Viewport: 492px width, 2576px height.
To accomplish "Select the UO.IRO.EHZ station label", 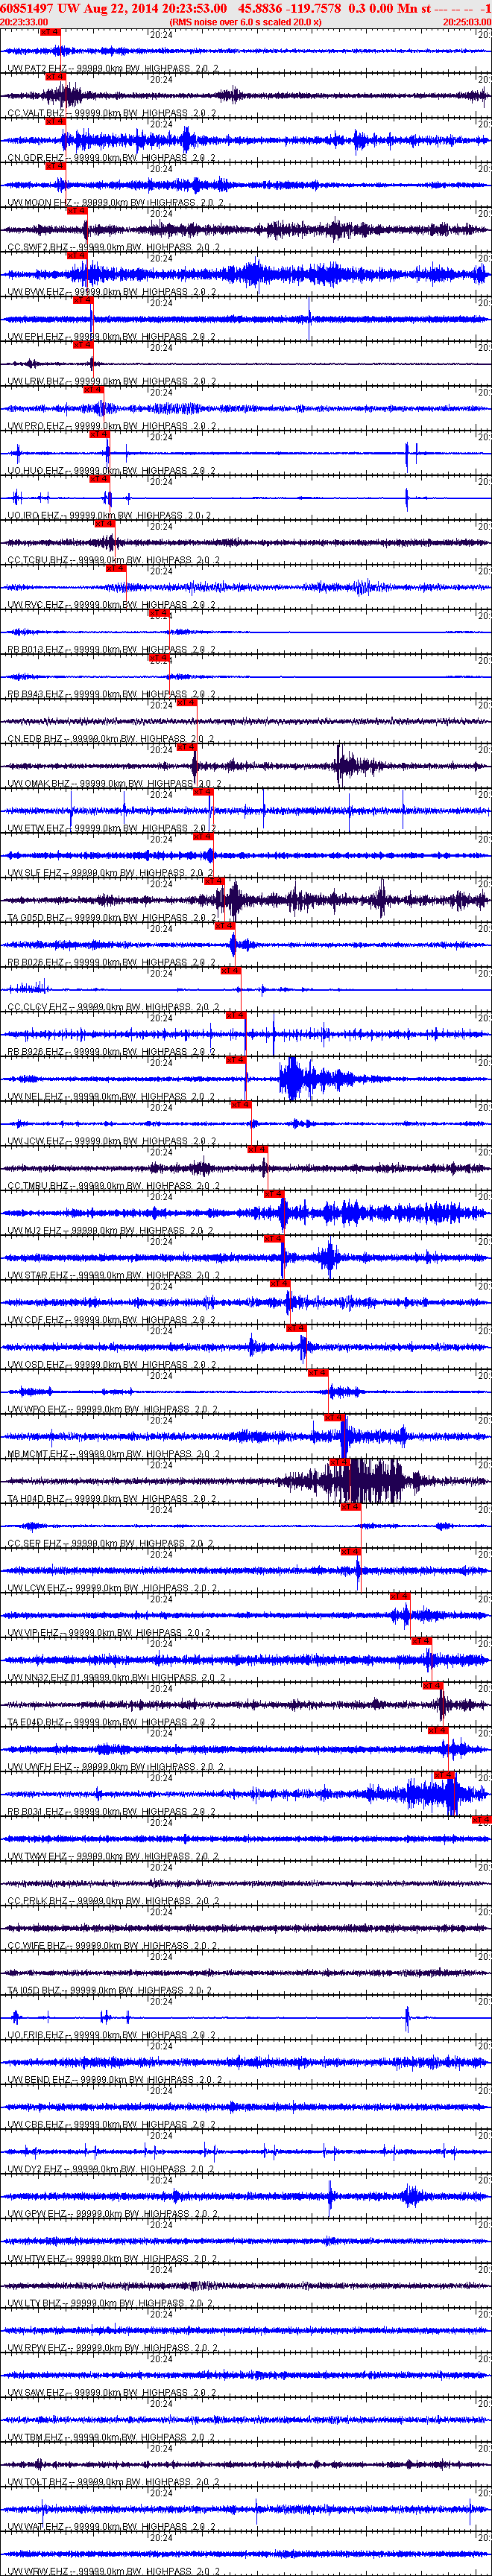I will click(109, 516).
